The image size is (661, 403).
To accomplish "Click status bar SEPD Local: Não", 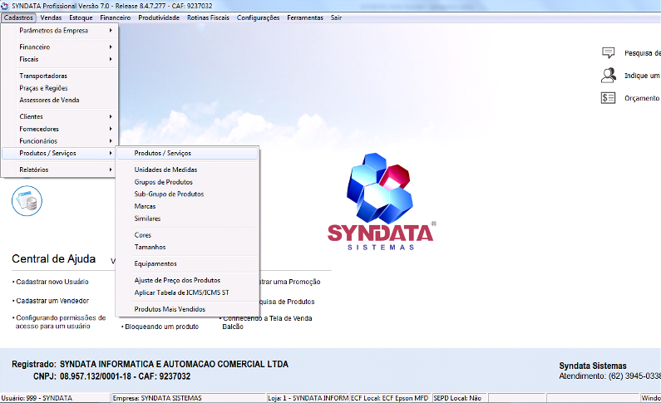I will pyautogui.click(x=459, y=398).
